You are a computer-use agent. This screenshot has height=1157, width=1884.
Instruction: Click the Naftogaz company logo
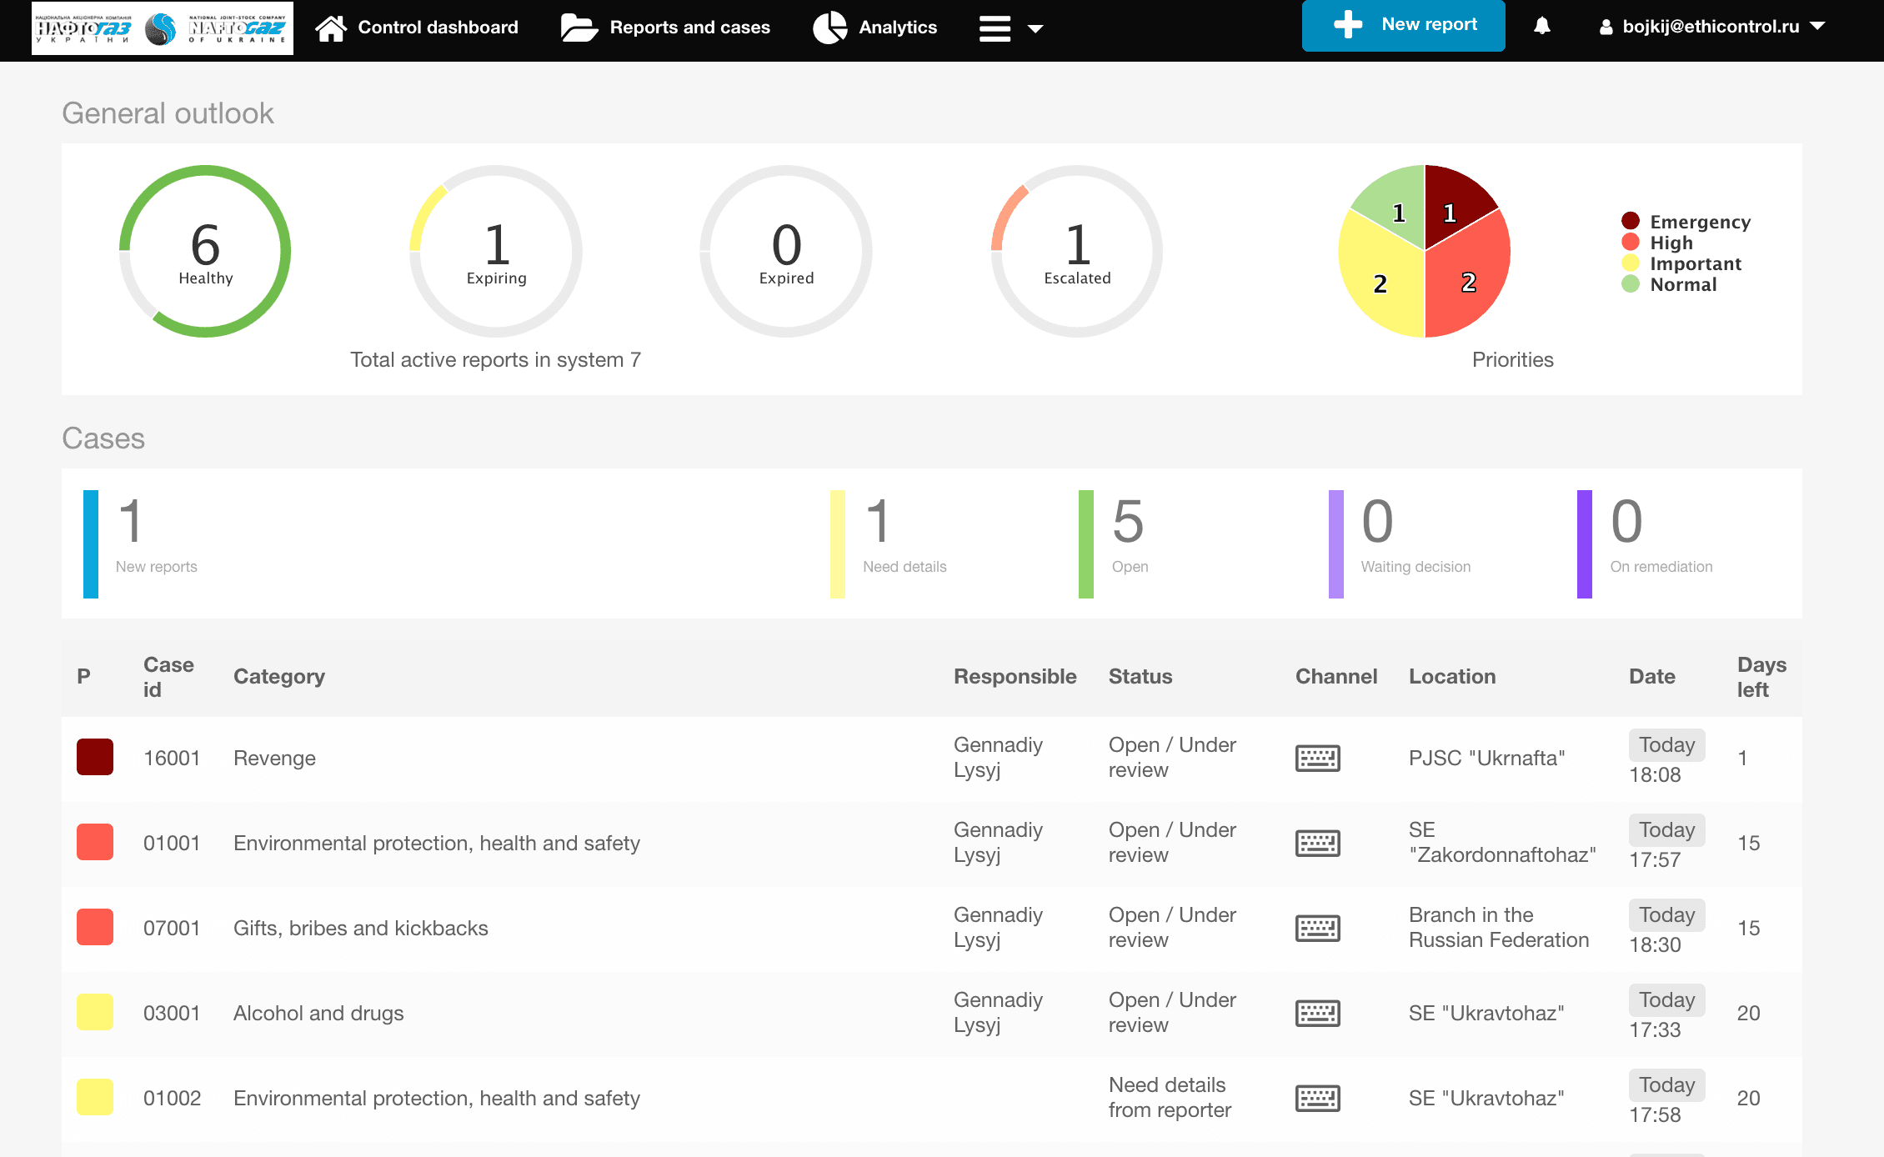coord(163,28)
